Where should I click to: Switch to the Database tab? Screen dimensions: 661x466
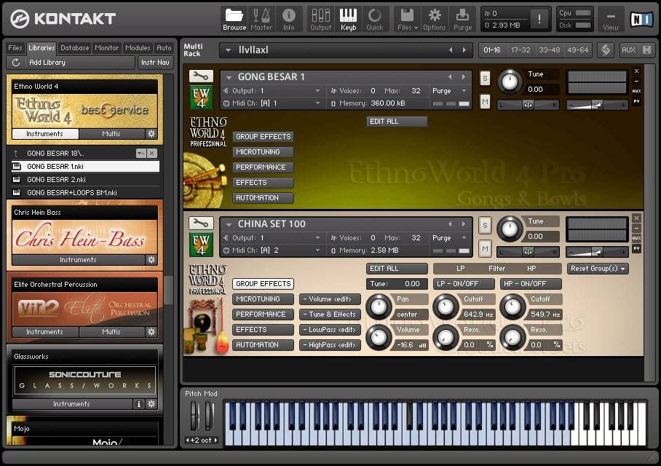coord(74,48)
